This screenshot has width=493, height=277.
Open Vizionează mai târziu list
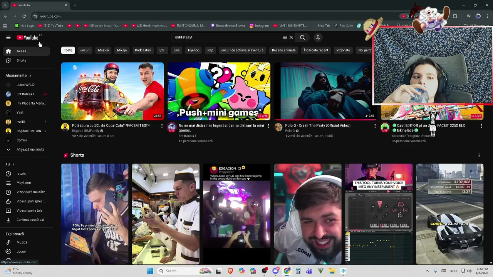(25, 192)
